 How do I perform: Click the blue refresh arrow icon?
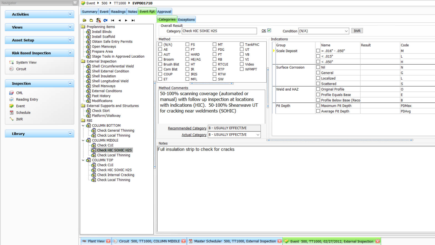point(105,20)
